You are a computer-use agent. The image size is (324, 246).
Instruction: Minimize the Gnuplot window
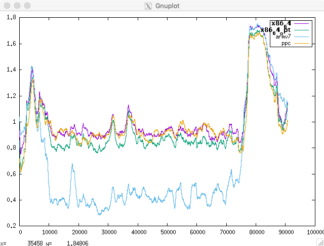tap(17, 6)
